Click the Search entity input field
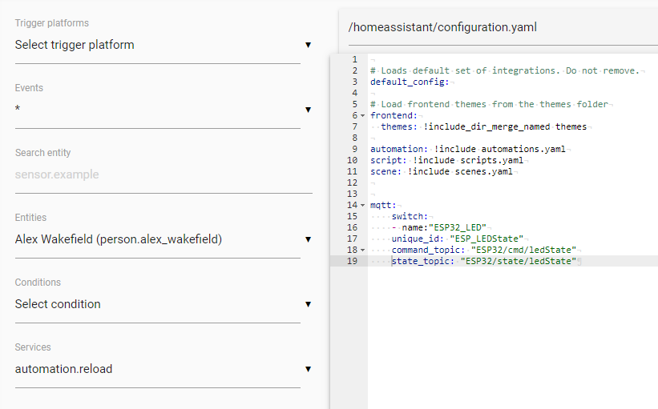The width and height of the screenshot is (658, 409). 163,174
